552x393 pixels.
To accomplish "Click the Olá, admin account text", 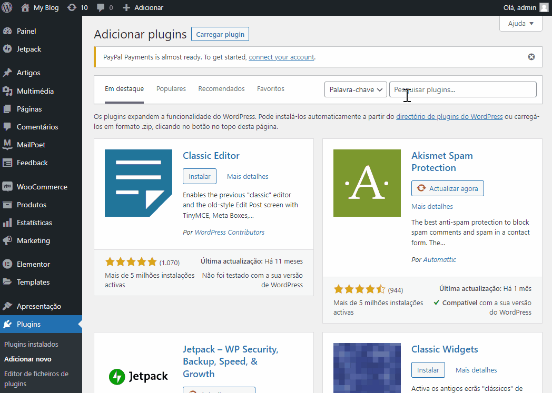I will [x=520, y=8].
